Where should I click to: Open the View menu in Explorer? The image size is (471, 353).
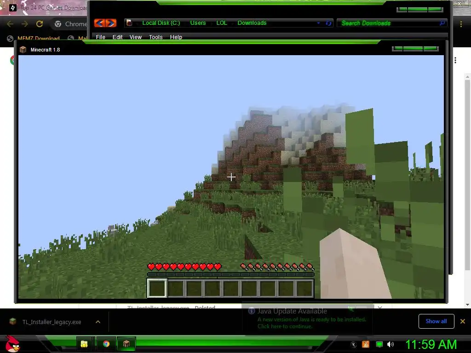tap(136, 37)
